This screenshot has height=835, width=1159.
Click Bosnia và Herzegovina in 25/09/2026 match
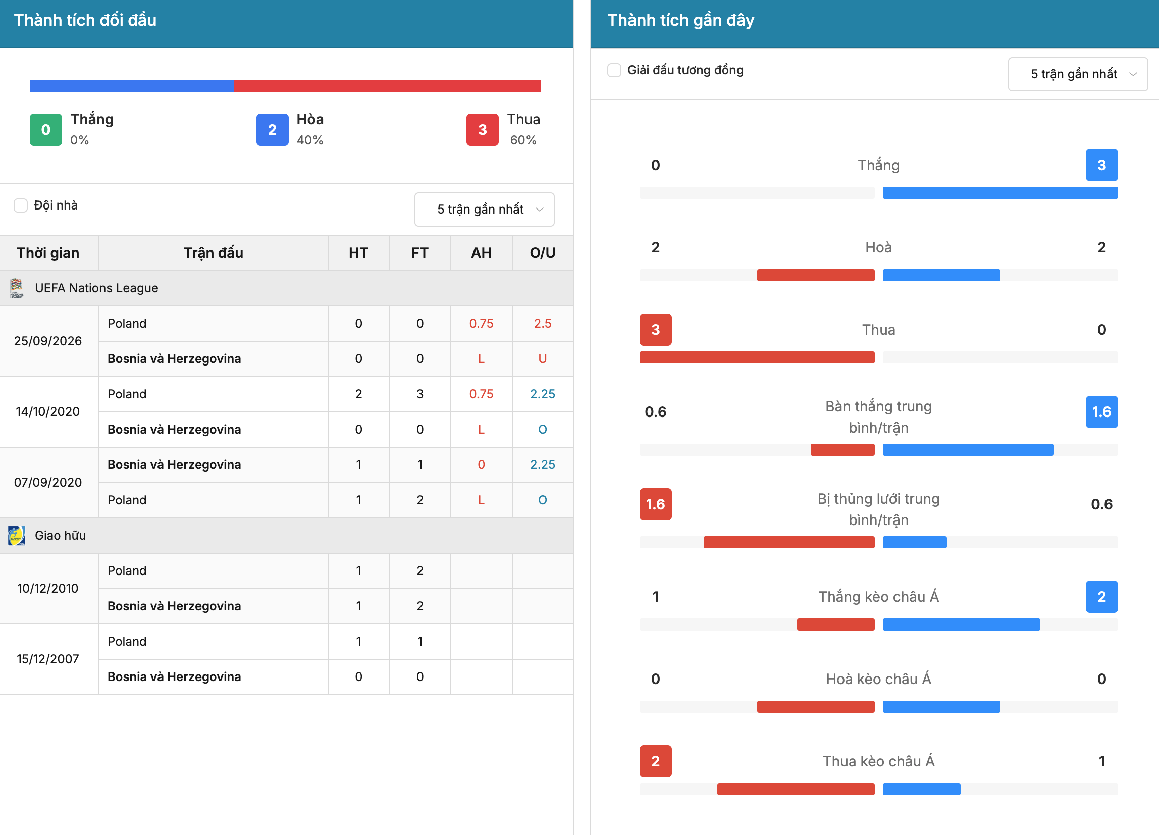pos(174,359)
